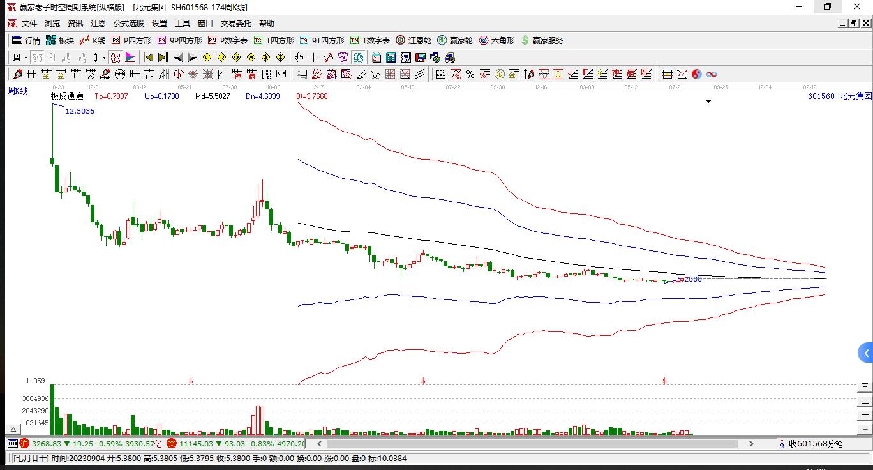Screen dimensions: 873x470
Task: Open the 设置 menu
Action: click(x=160, y=24)
